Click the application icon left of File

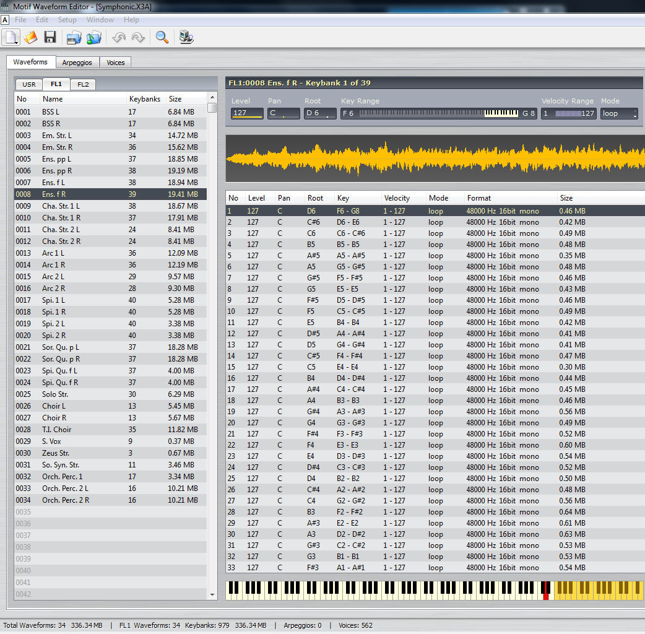point(5,20)
